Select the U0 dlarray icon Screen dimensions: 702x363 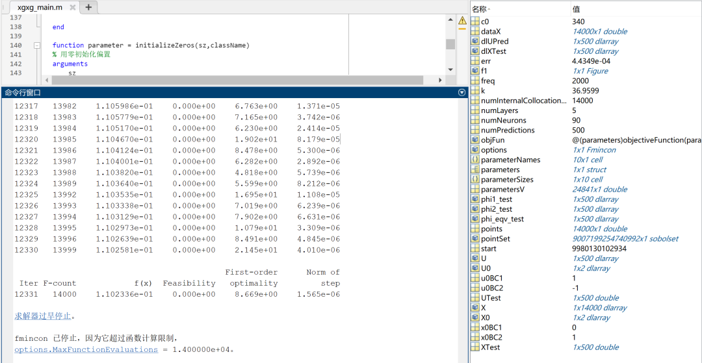(x=475, y=268)
